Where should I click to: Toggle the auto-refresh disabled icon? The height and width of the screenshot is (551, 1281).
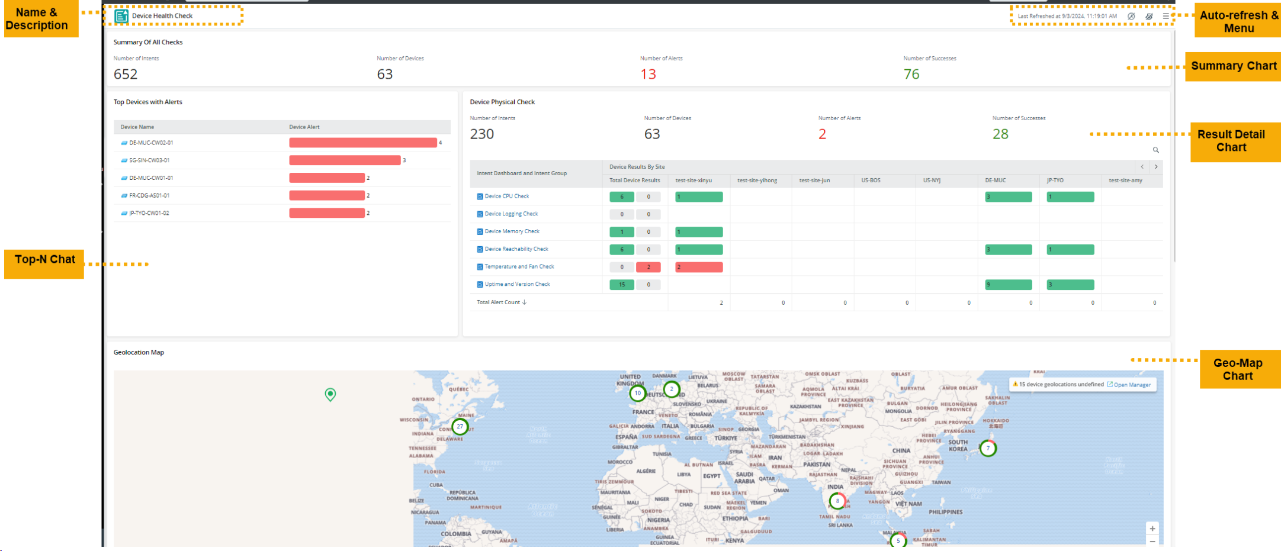pyautogui.click(x=1131, y=17)
